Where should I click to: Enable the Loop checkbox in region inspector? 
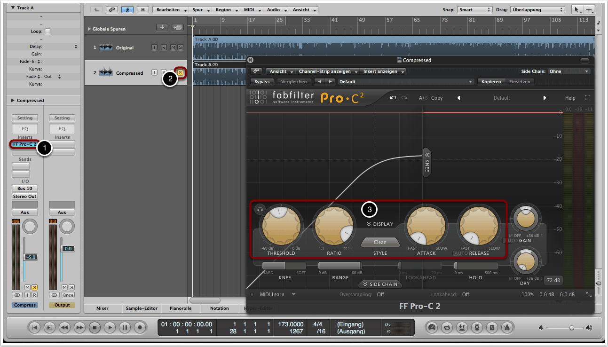(x=47, y=32)
